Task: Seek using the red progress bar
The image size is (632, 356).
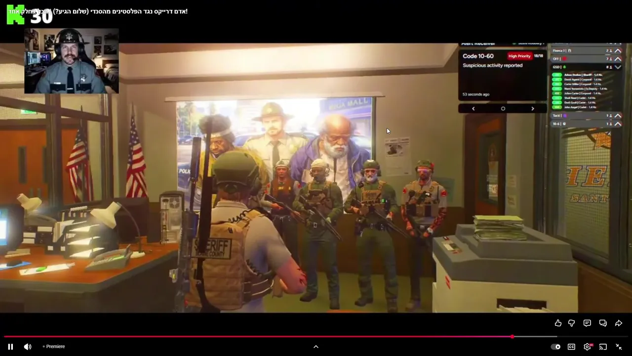Action: 316,337
